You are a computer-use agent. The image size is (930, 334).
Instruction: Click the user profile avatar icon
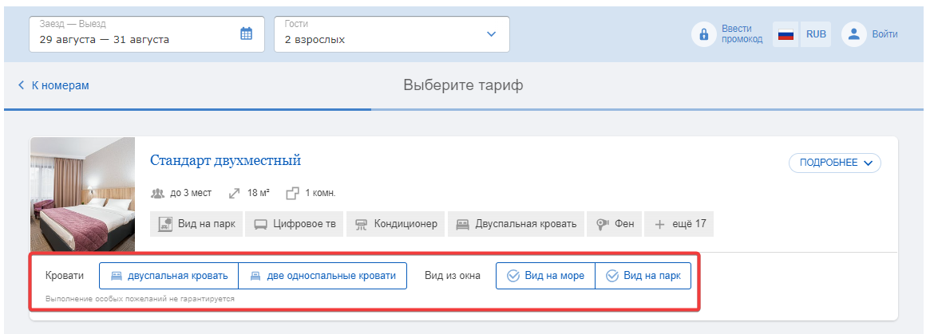(x=854, y=34)
